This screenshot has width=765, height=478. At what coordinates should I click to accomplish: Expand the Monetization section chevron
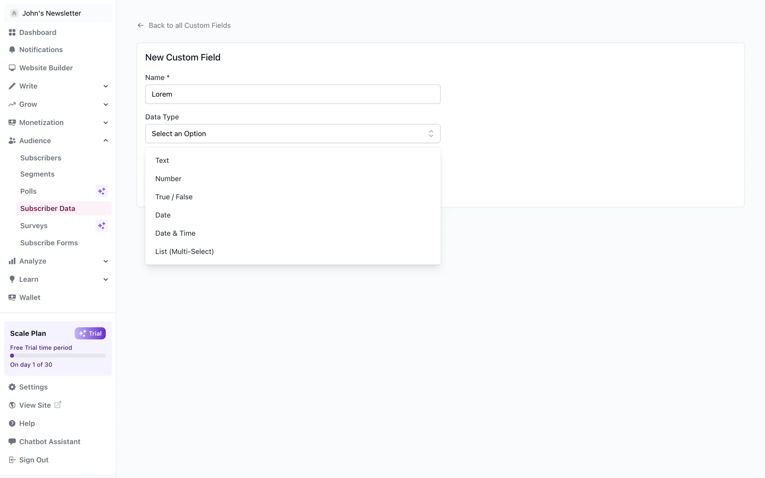click(x=106, y=123)
